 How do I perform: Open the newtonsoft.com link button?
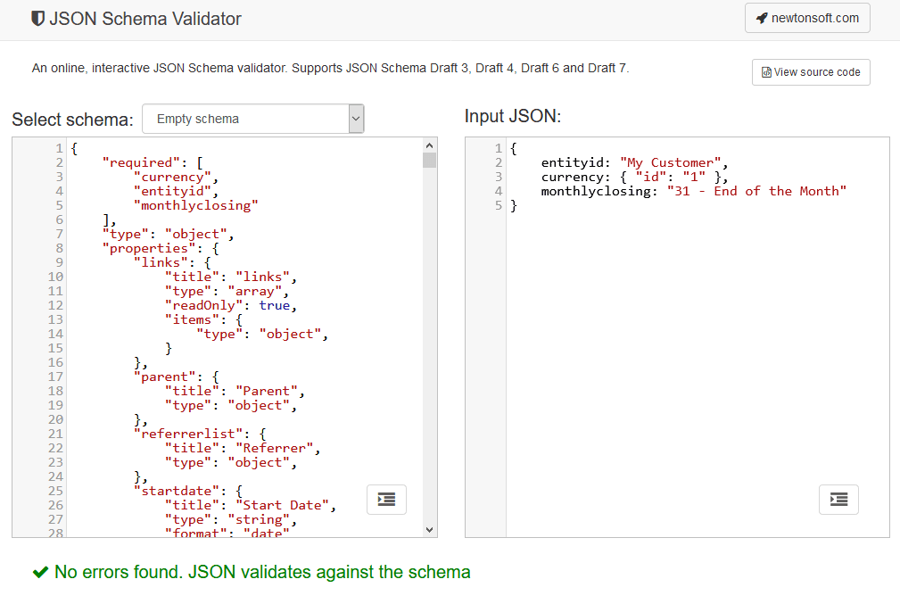click(807, 18)
